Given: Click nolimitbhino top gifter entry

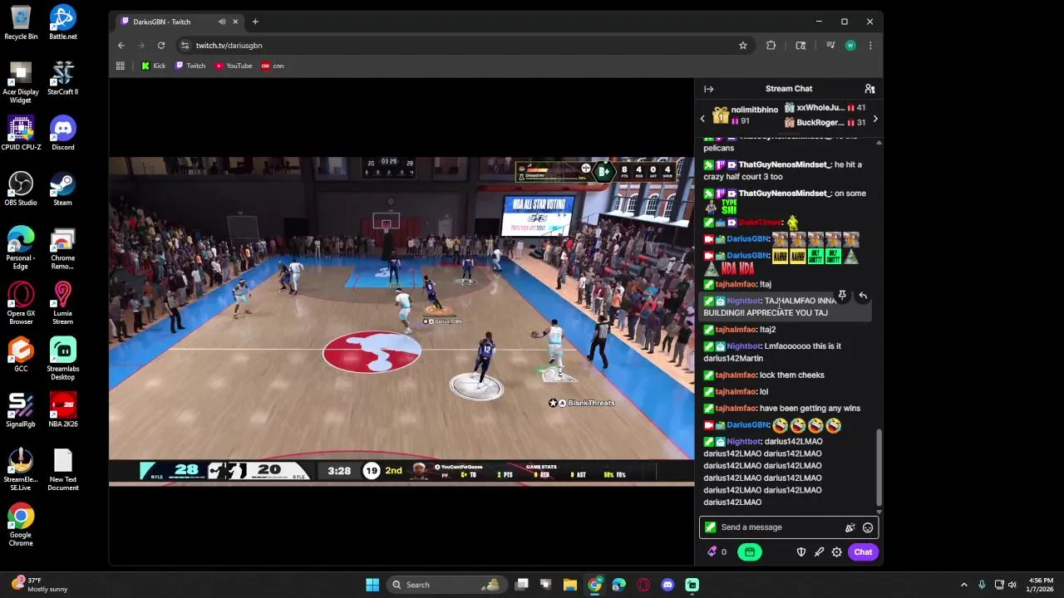Looking at the screenshot, I should (746, 115).
